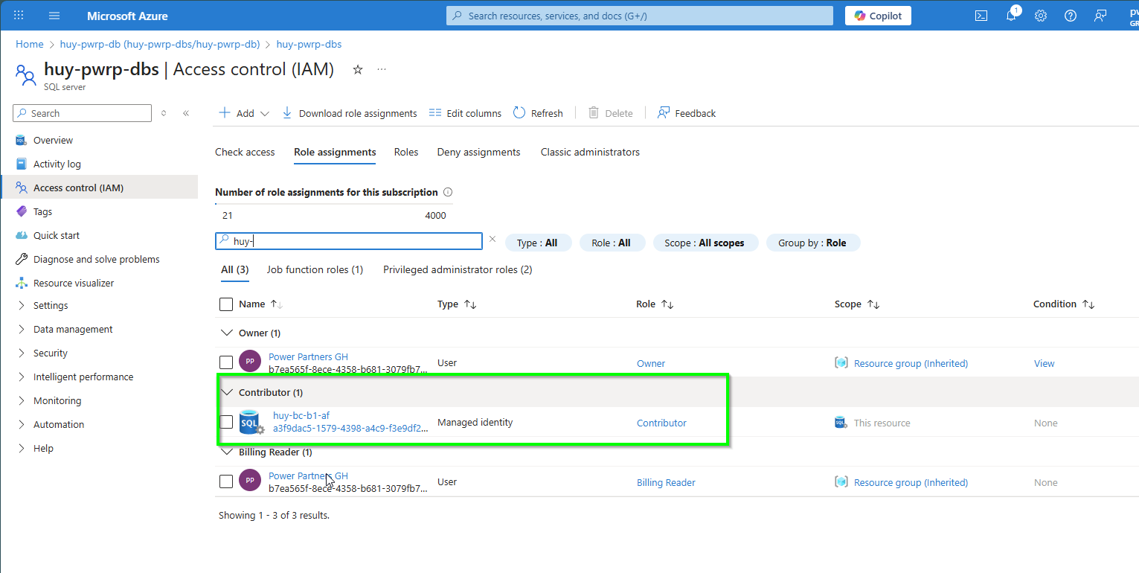Open the Role : All filter
1139x573 pixels.
pyautogui.click(x=612, y=243)
